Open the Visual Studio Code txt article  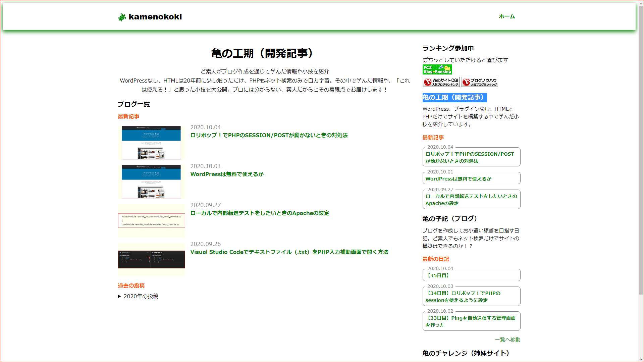coord(289,252)
